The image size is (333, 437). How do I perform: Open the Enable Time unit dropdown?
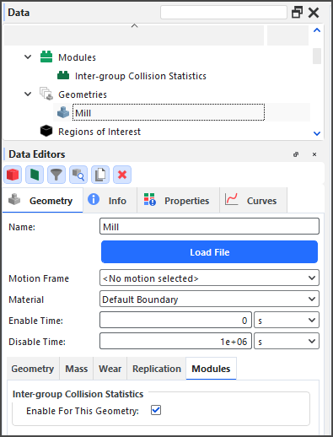[287, 320]
